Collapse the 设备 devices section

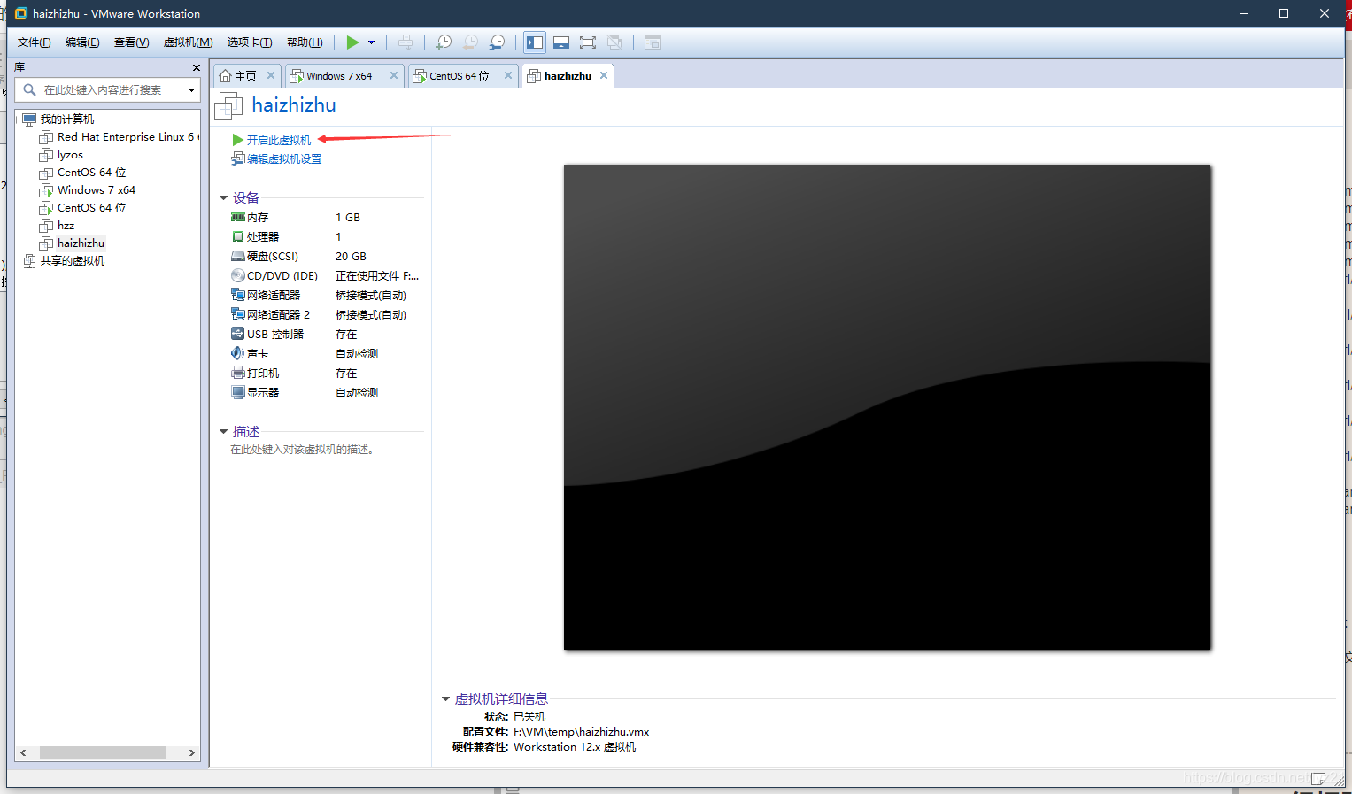(x=223, y=198)
